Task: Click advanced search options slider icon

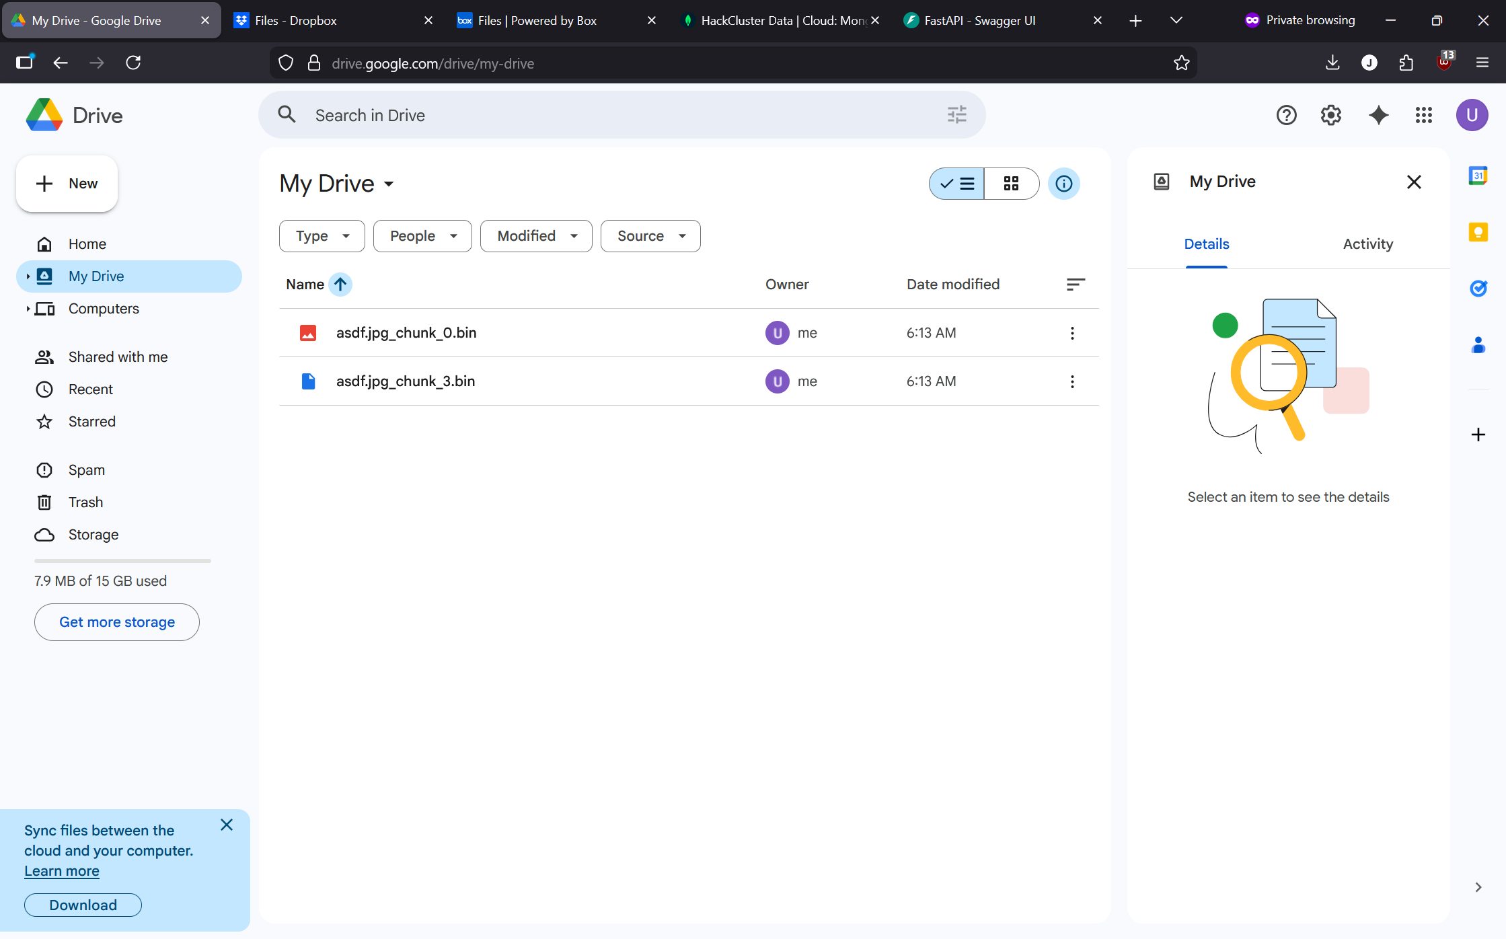Action: [x=956, y=115]
